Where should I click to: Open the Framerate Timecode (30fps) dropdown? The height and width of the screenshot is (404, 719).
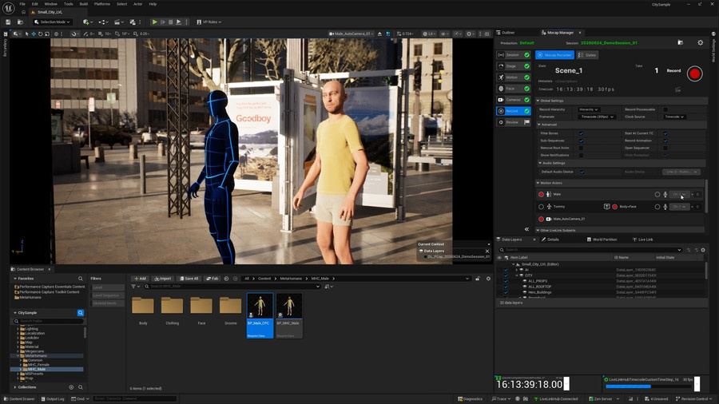pos(597,117)
